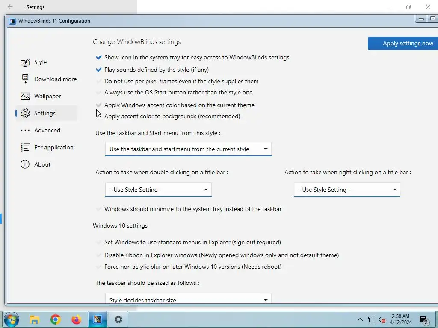Click the Apply settings now button
This screenshot has height=328, width=438.
[403, 44]
